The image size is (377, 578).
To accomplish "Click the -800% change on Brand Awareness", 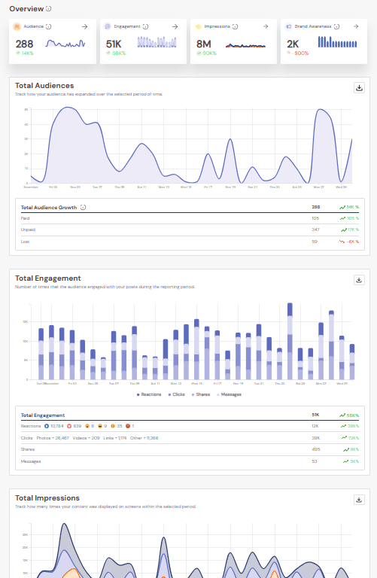I will (x=301, y=53).
